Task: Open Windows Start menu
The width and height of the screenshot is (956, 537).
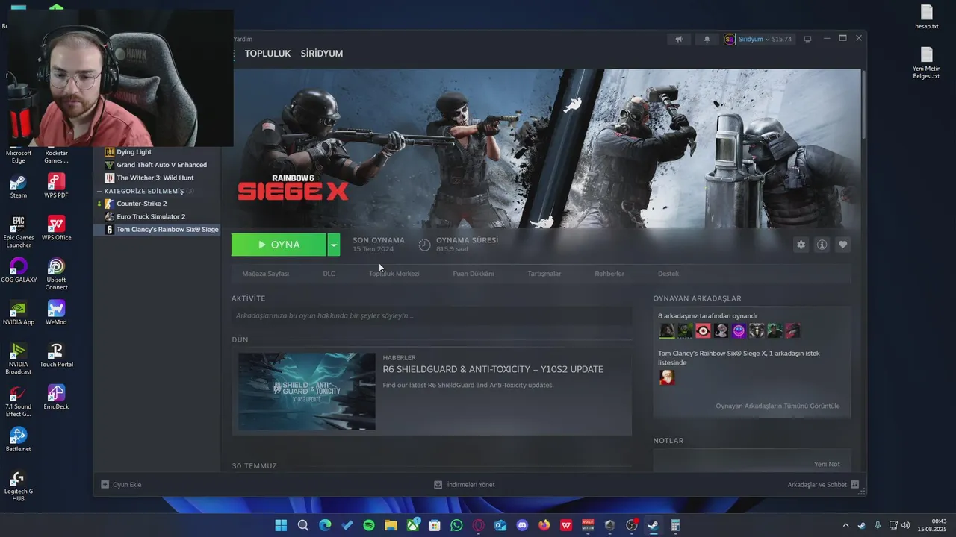Action: (x=281, y=525)
